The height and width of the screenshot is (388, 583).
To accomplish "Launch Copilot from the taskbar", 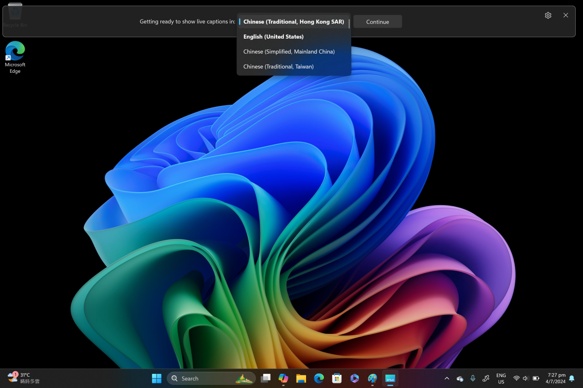I will pyautogui.click(x=283, y=378).
